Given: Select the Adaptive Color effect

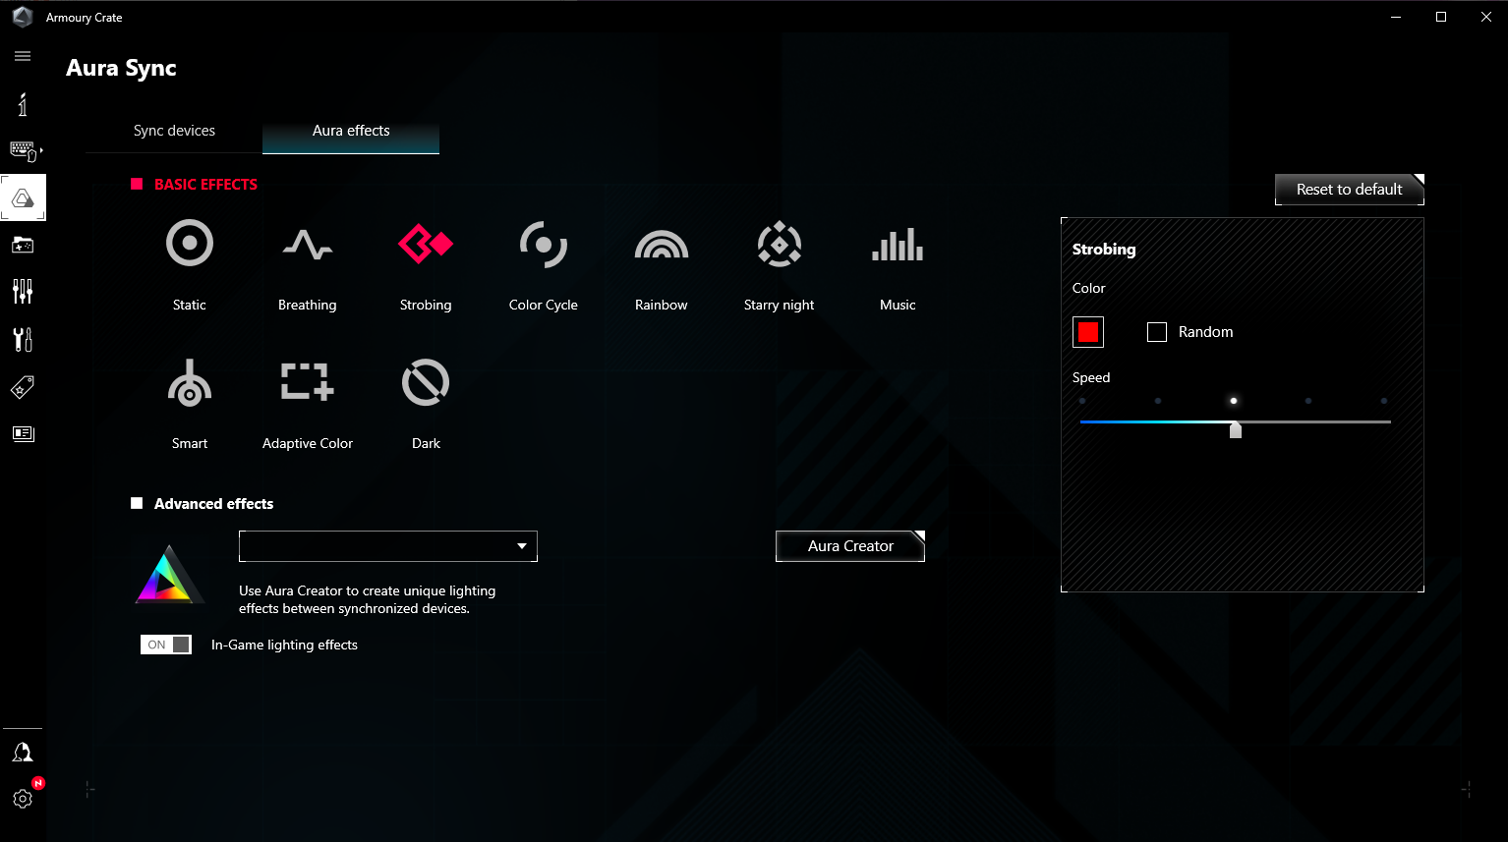Looking at the screenshot, I should (x=307, y=403).
